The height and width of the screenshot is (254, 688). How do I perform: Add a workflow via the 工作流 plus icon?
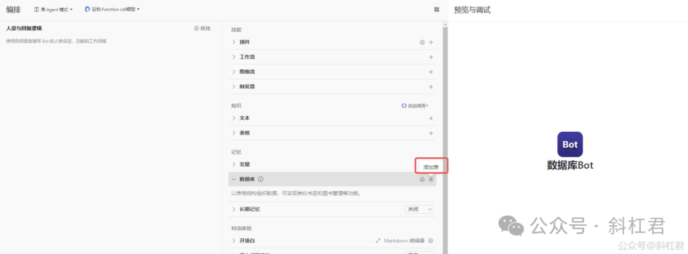tap(431, 57)
